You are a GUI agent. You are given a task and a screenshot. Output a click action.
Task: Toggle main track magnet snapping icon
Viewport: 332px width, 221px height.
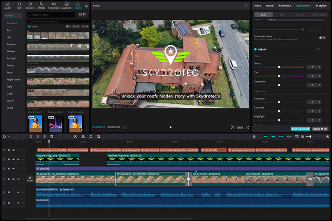pos(265,137)
